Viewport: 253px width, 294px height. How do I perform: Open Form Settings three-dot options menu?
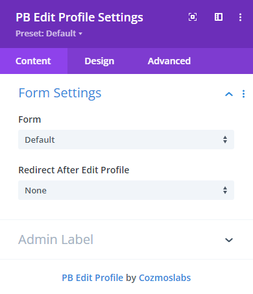[x=244, y=94]
